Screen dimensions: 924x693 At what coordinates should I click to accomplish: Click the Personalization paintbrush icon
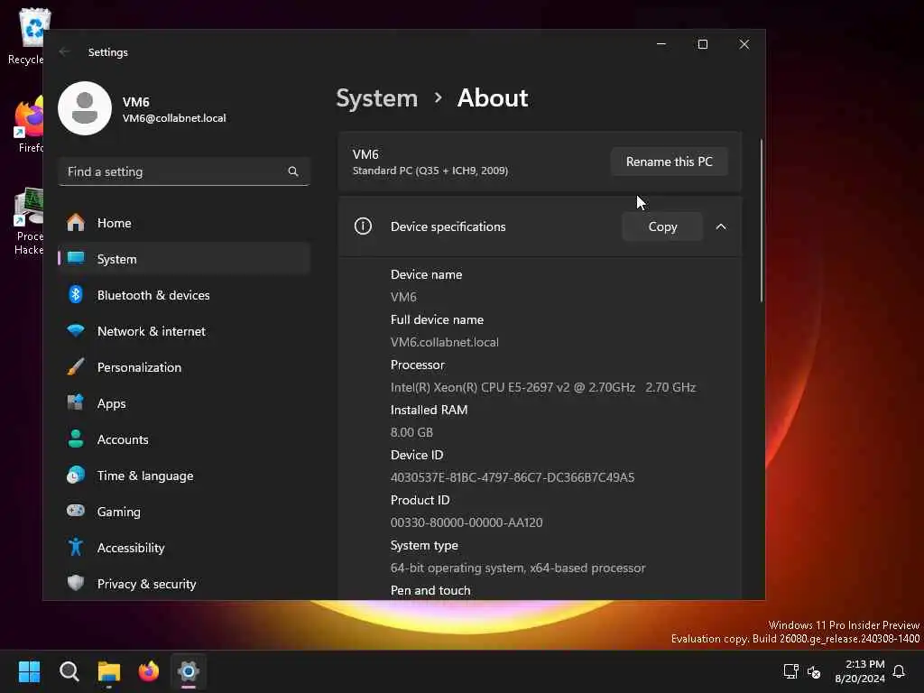pyautogui.click(x=76, y=366)
